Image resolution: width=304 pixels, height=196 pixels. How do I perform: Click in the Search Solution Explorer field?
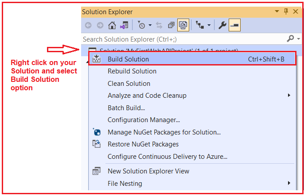pos(183,39)
